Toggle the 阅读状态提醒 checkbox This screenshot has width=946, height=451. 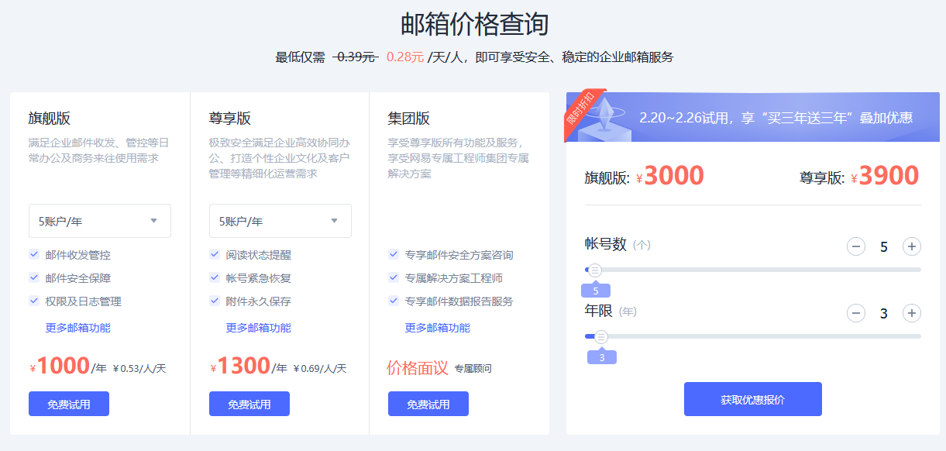(x=213, y=253)
